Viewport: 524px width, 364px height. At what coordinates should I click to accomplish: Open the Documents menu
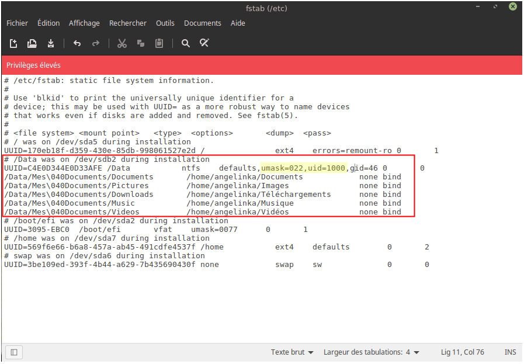pos(203,23)
